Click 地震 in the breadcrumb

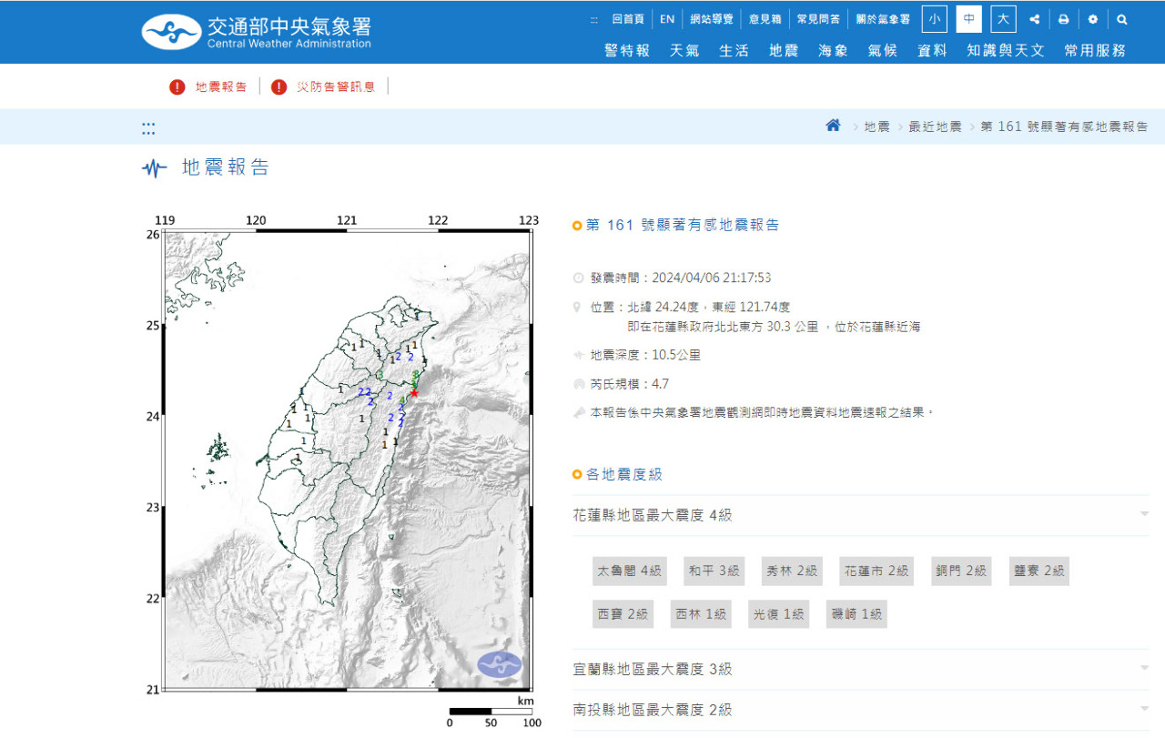pos(876,126)
